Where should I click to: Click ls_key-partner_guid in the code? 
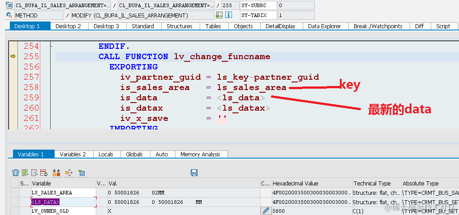pyautogui.click(x=268, y=77)
